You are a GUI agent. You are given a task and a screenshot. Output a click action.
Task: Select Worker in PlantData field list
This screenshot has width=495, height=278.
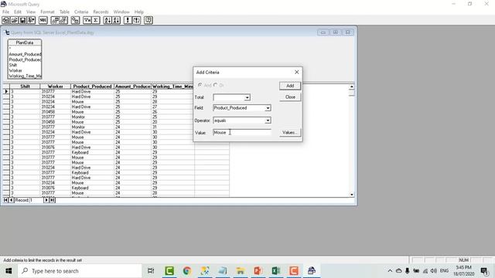pos(25,70)
